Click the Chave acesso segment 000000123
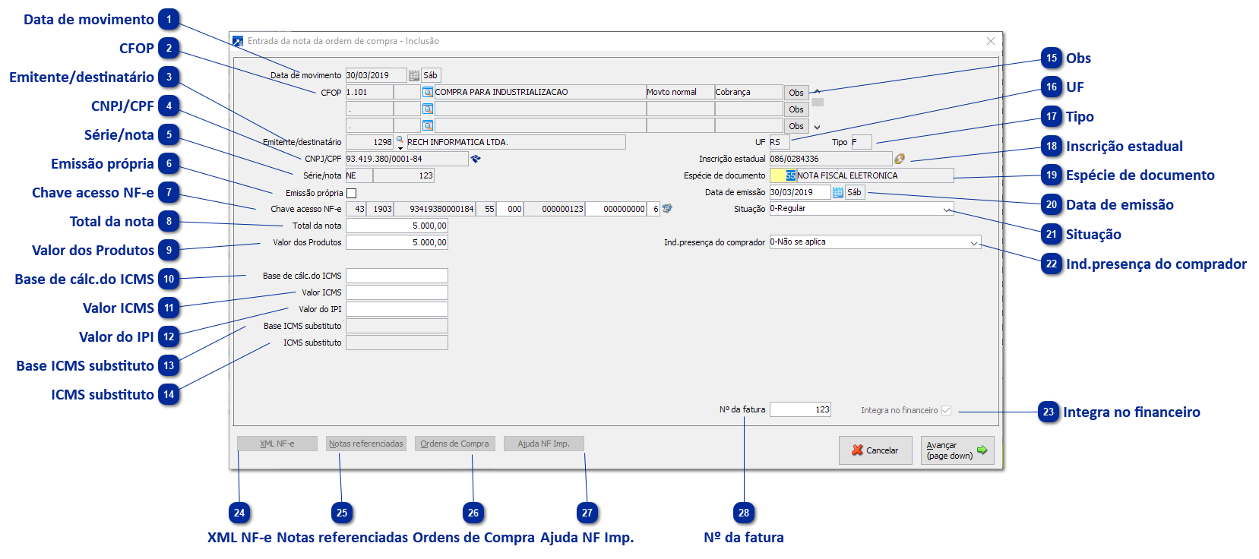 pyautogui.click(x=555, y=209)
